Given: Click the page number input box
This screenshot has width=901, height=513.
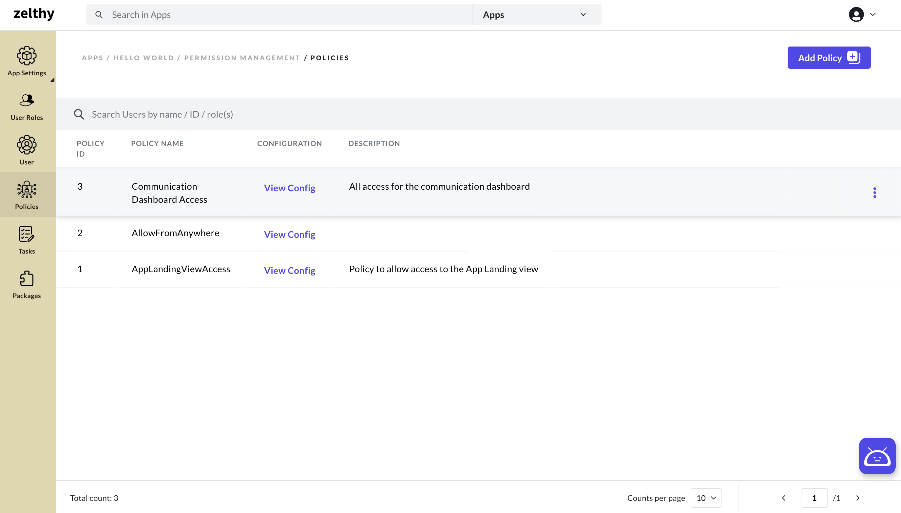Looking at the screenshot, I should pos(814,498).
